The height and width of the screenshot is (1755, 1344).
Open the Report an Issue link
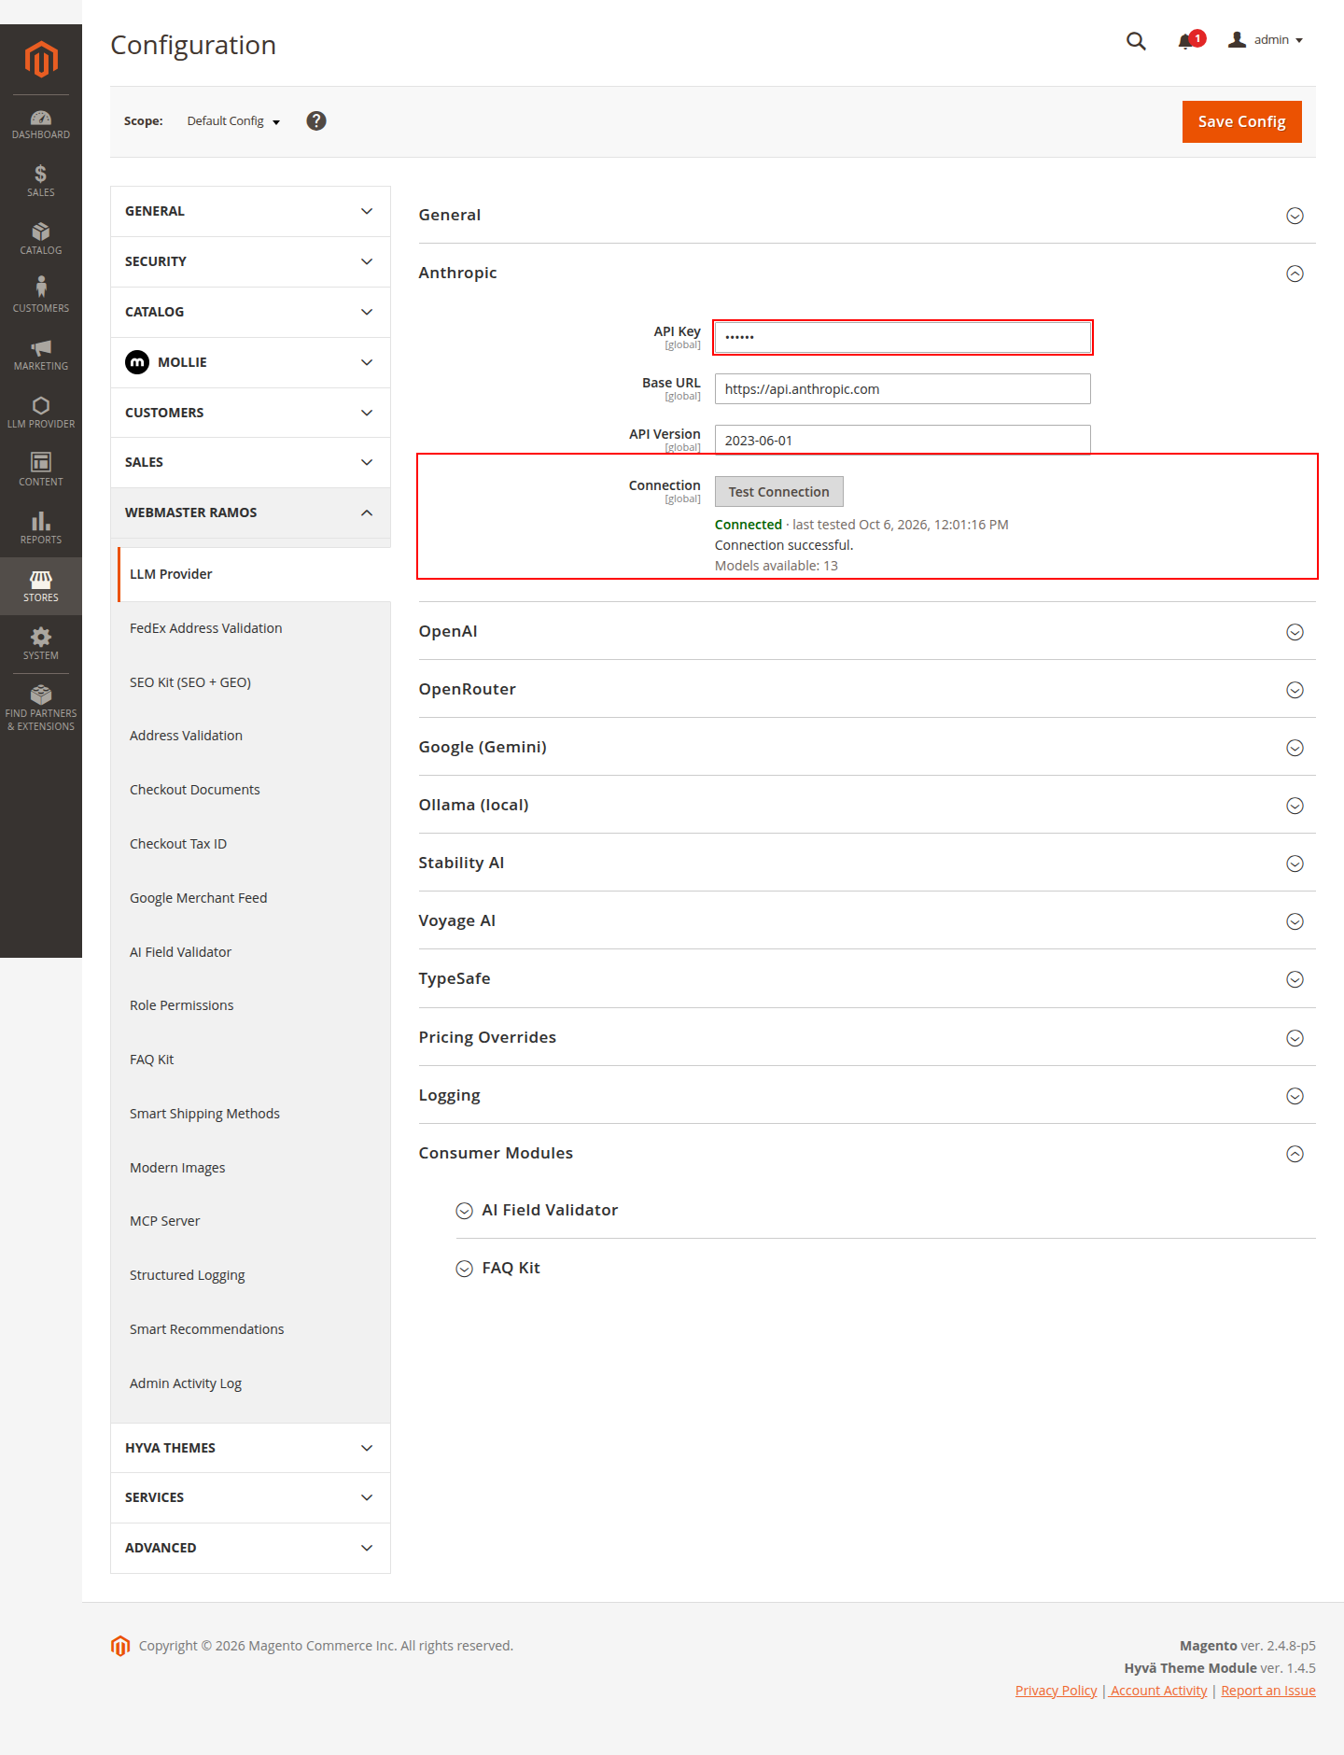pyautogui.click(x=1268, y=1691)
